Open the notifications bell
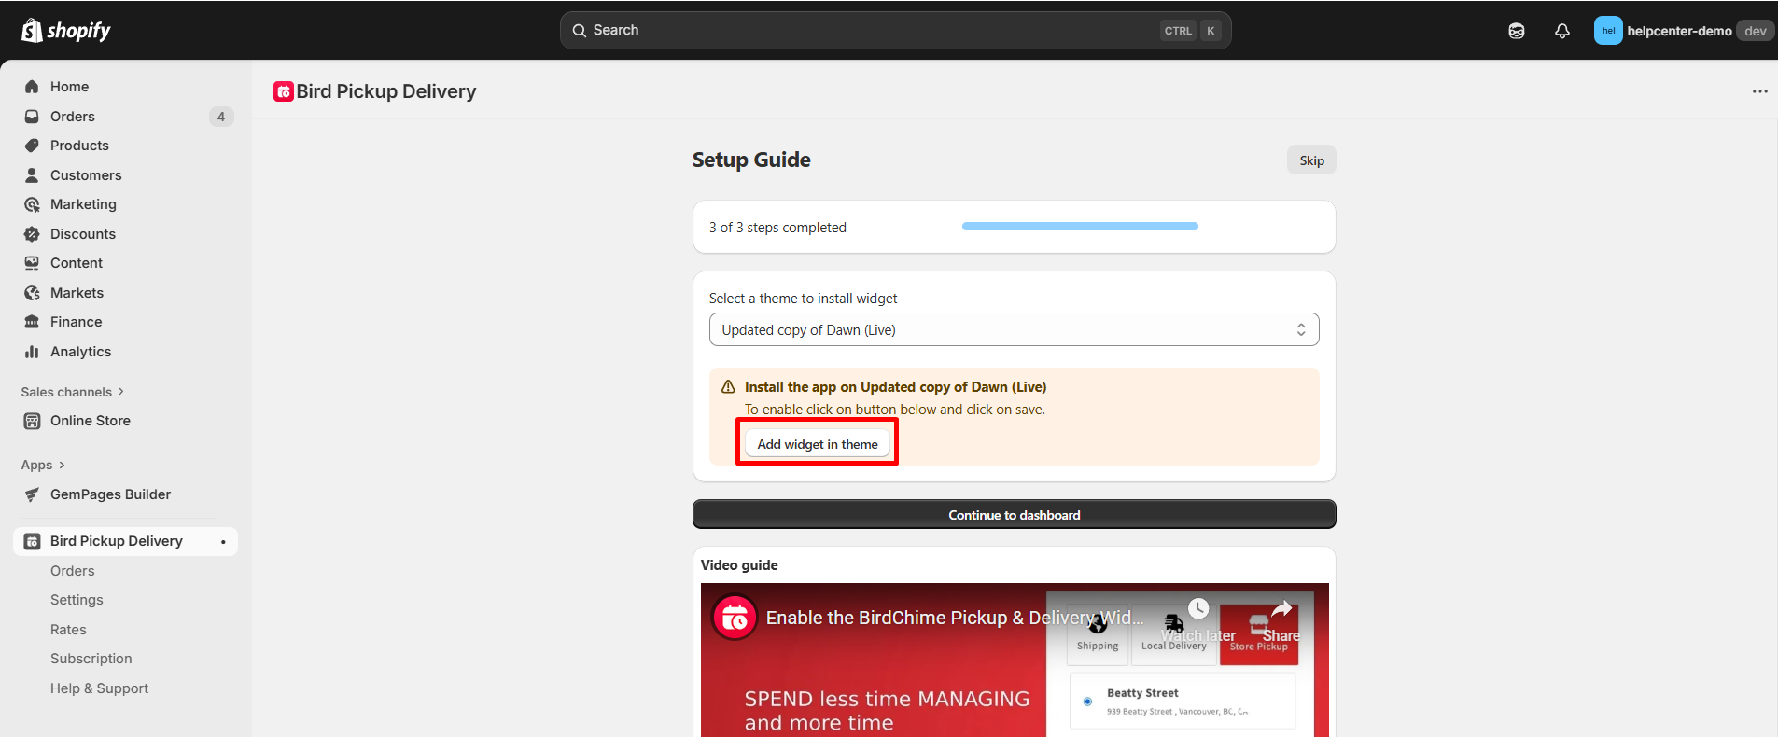Image resolution: width=1778 pixels, height=737 pixels. 1561,31
